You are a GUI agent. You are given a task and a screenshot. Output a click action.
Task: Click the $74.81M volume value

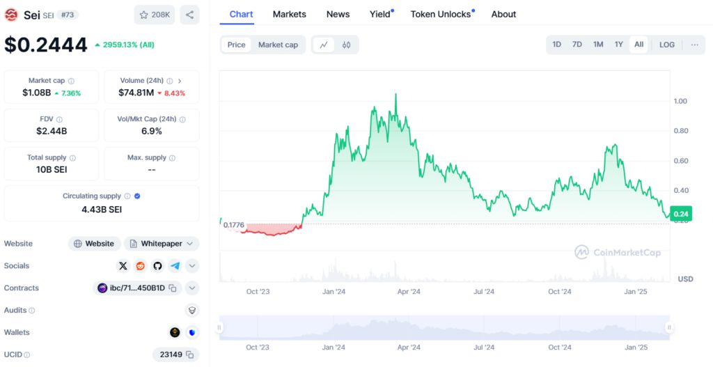pyautogui.click(x=136, y=93)
